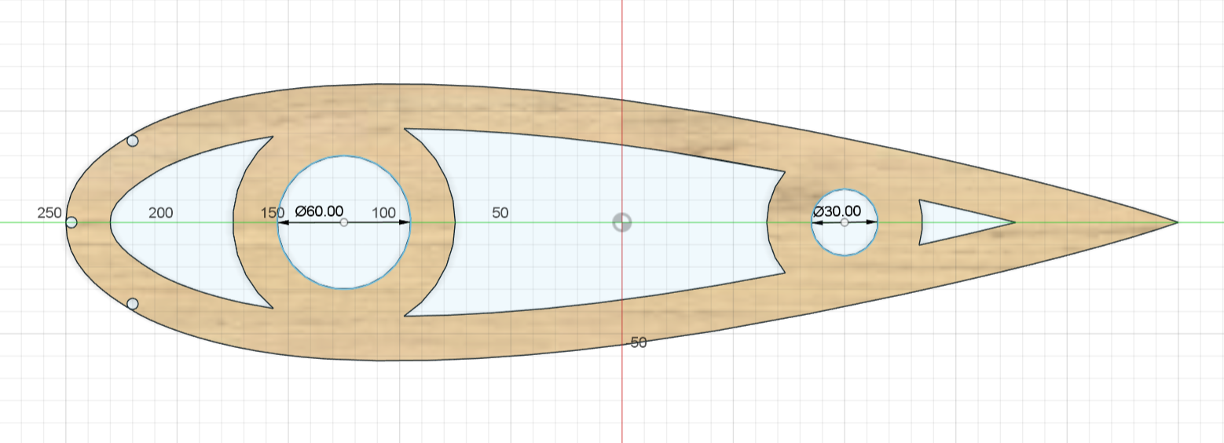Click the 50 label on the horizontal axis
Image resolution: width=1224 pixels, height=443 pixels.
tap(500, 213)
